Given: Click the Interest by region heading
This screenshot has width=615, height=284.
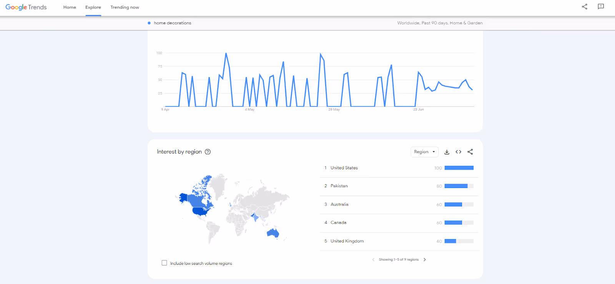Looking at the screenshot, I should [x=179, y=152].
